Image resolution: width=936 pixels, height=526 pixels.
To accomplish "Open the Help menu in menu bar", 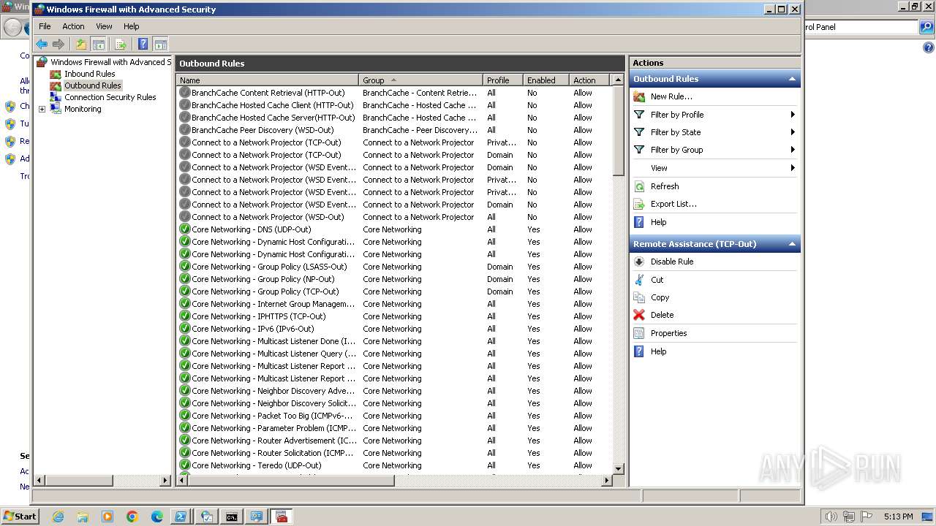I will pyautogui.click(x=131, y=26).
